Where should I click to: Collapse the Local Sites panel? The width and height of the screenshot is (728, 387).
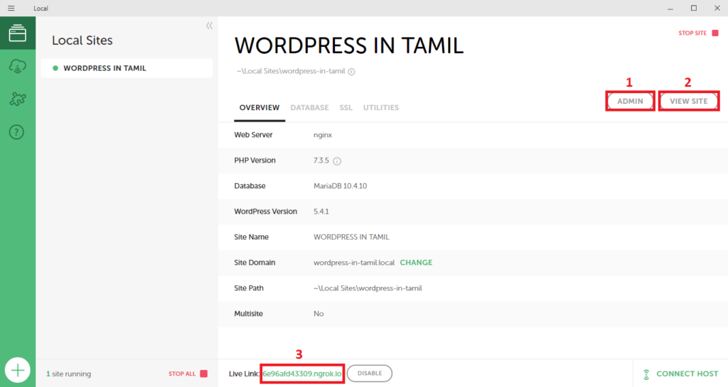pyautogui.click(x=210, y=26)
